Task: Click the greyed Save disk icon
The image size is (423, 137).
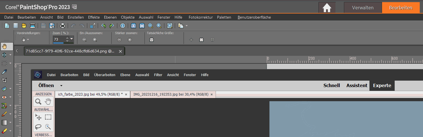Action: [x=43, y=26]
